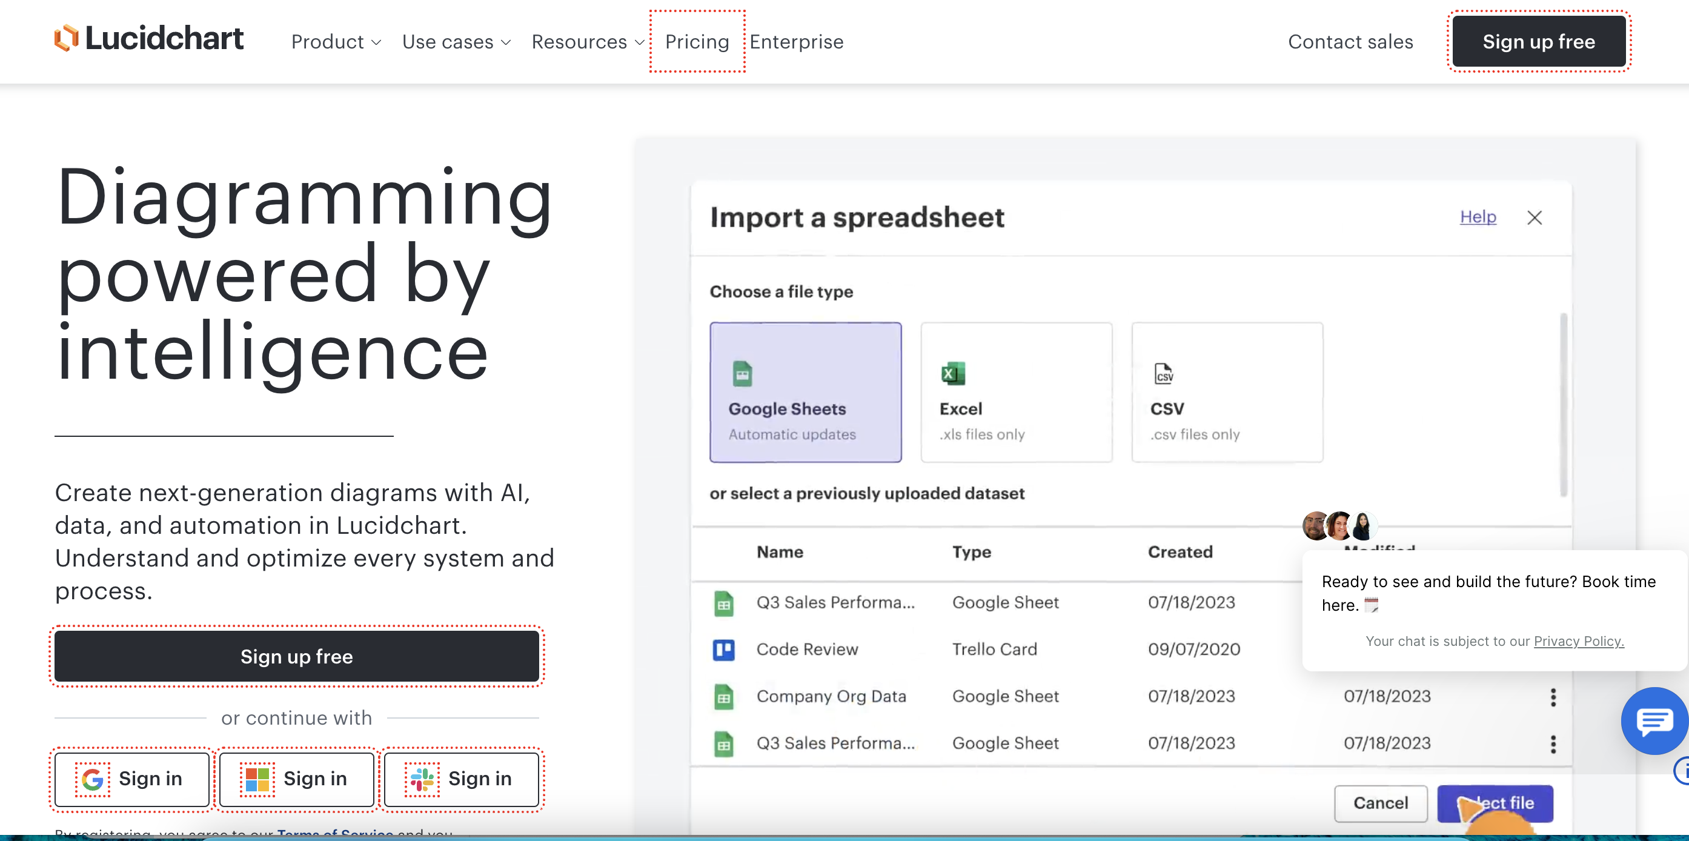Sign in with Microsoft

297,779
